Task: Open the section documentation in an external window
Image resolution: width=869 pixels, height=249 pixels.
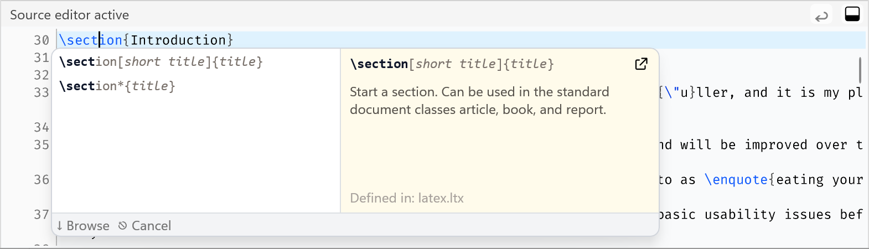Action: click(641, 64)
